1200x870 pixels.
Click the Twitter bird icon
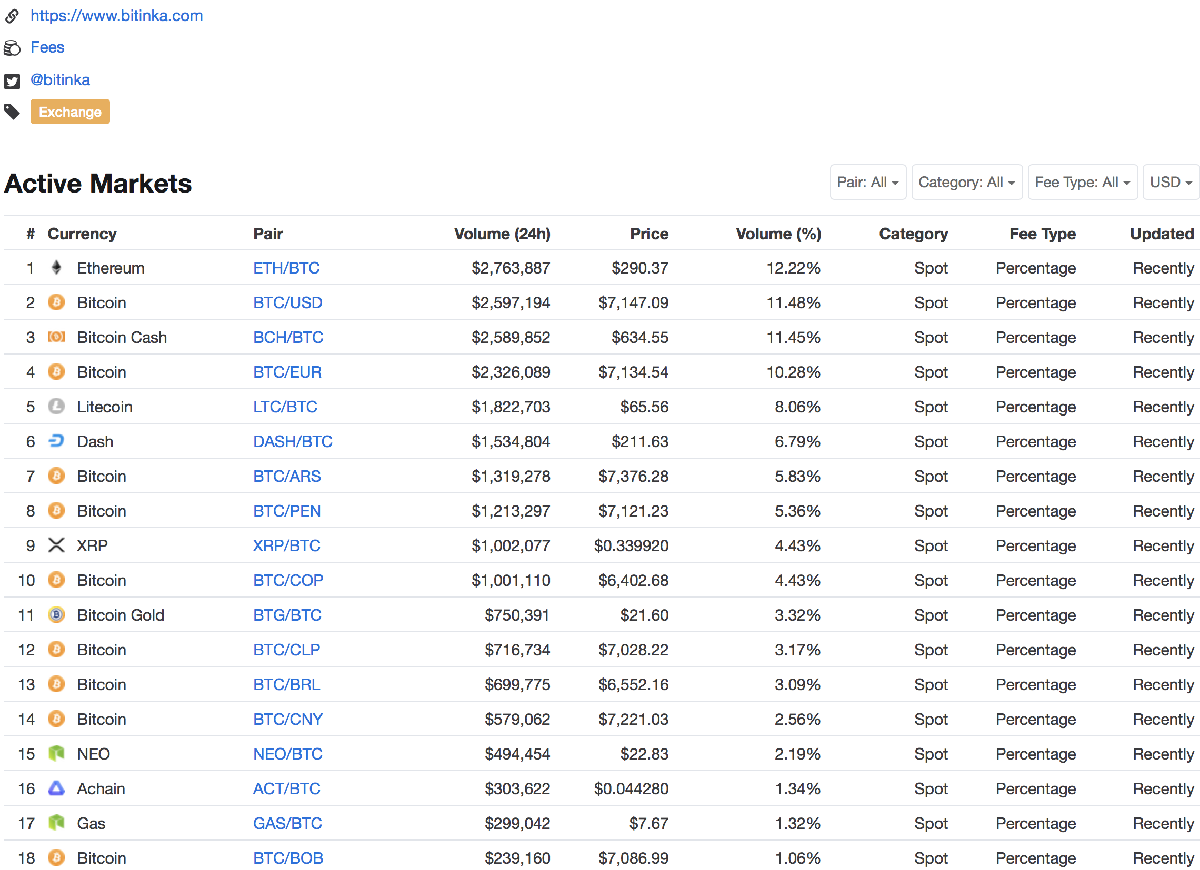coord(12,81)
